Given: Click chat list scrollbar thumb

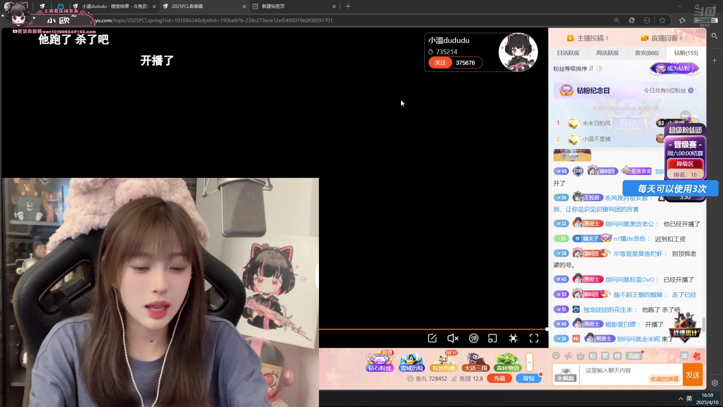Looking at the screenshot, I should coord(703,325).
